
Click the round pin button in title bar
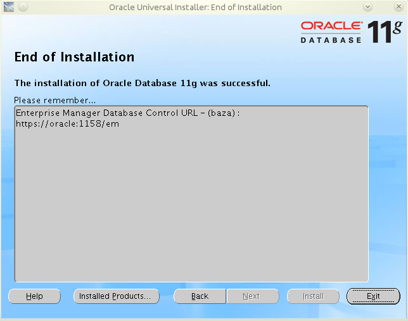pyautogui.click(x=23, y=7)
